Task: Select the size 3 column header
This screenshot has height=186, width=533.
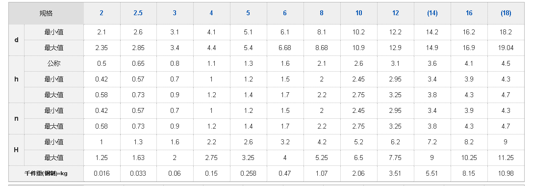Action: tap(175, 13)
